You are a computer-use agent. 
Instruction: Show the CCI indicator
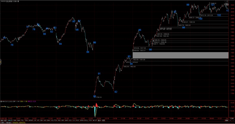(x=74, y=120)
